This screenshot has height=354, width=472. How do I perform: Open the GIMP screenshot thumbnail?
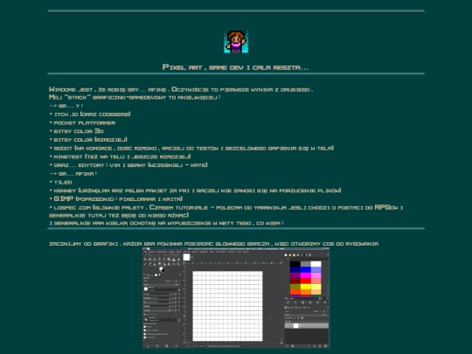(x=236, y=298)
